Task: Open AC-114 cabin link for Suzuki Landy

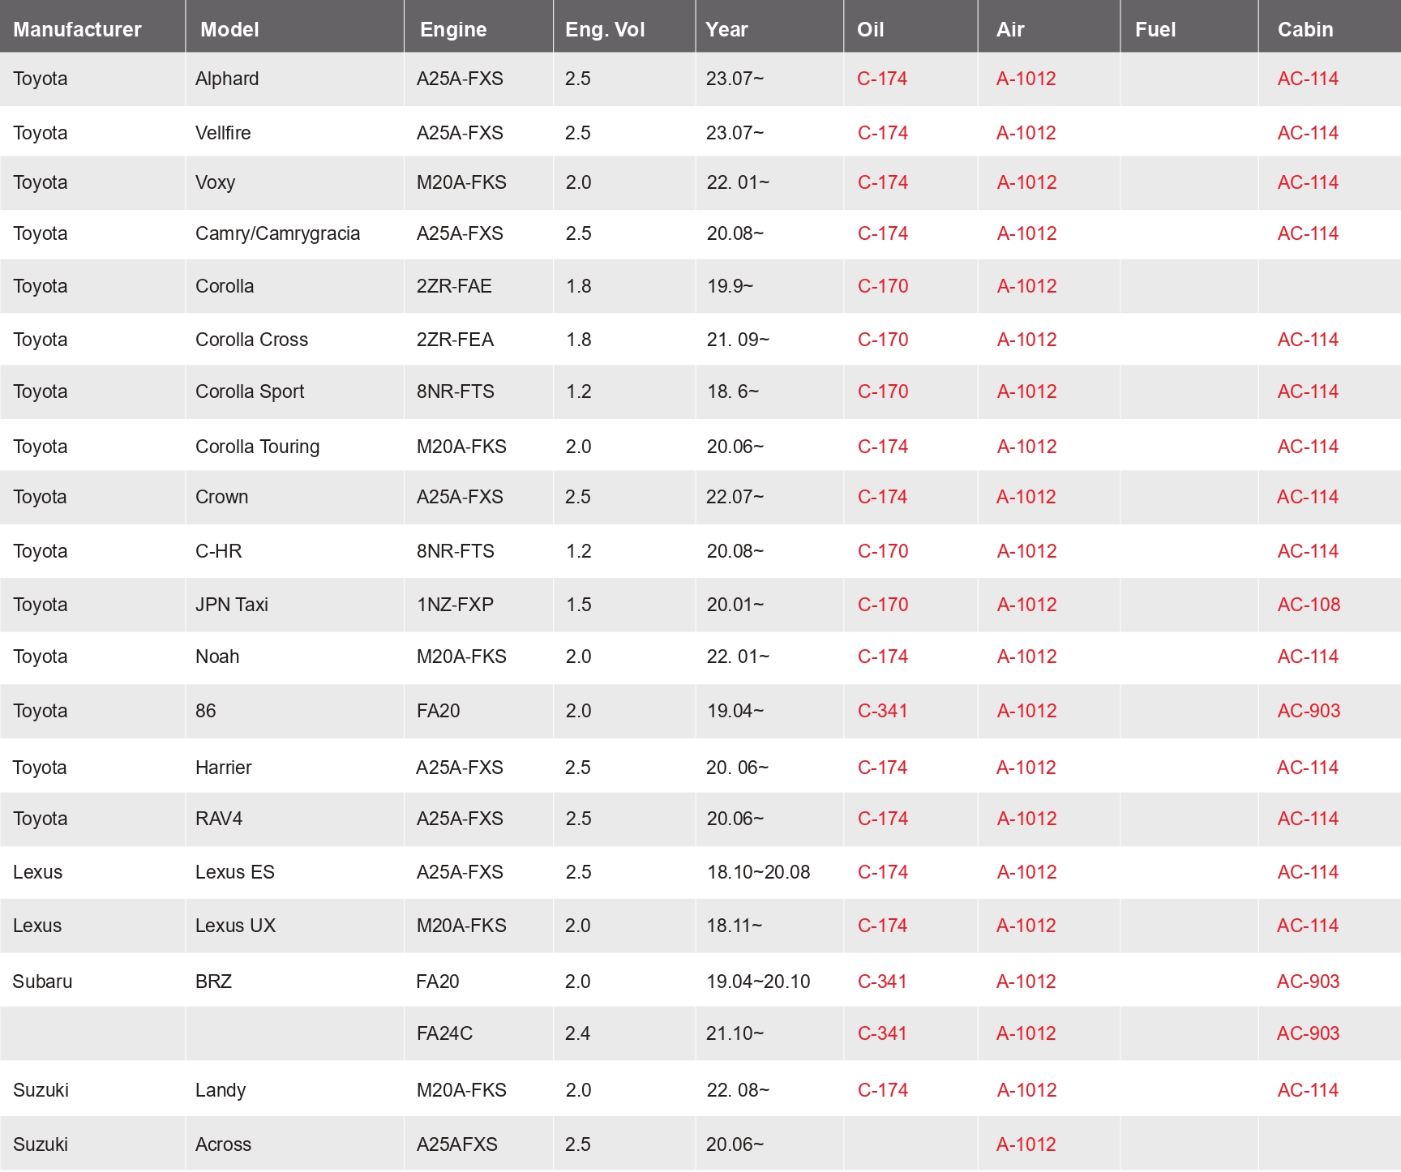Action: (x=1308, y=1090)
